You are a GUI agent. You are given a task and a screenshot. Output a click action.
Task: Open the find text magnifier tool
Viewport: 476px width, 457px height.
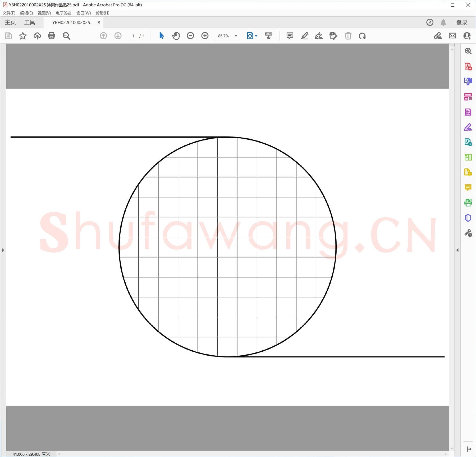click(66, 36)
